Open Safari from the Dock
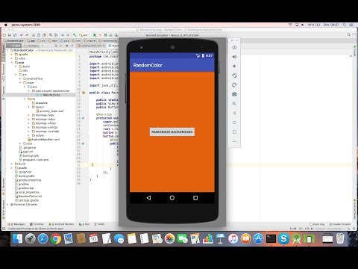 (43, 239)
